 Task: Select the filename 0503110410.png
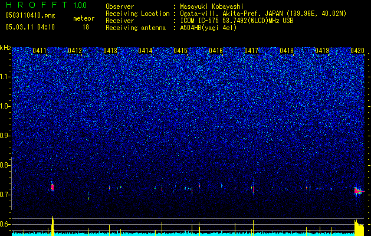coord(30,15)
